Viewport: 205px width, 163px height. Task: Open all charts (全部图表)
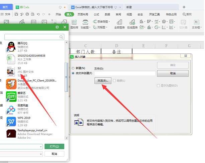tap(119, 24)
